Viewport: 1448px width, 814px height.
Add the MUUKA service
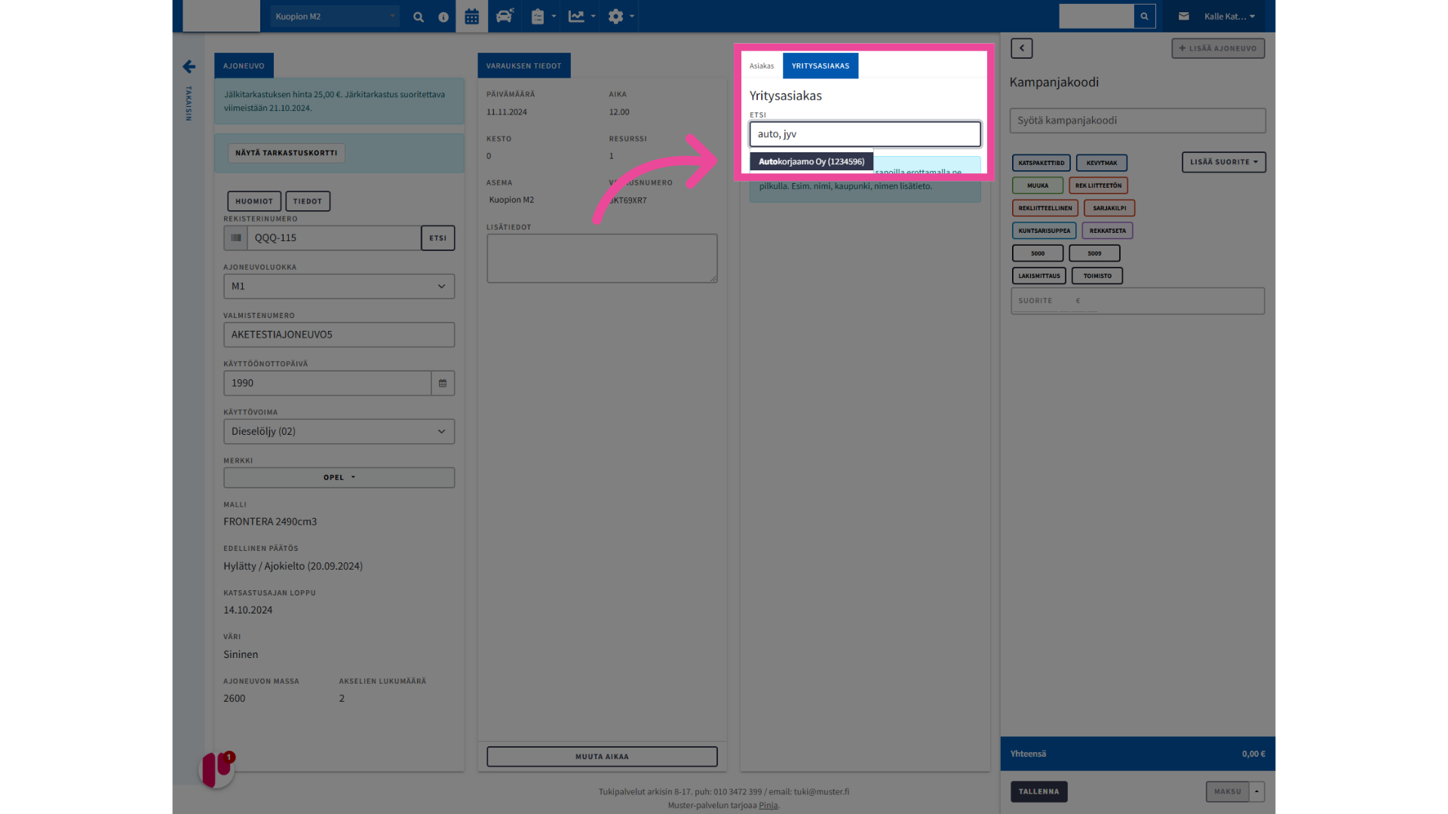point(1038,185)
